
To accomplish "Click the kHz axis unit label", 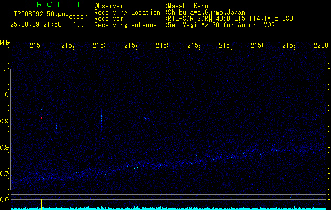I will [5, 43].
